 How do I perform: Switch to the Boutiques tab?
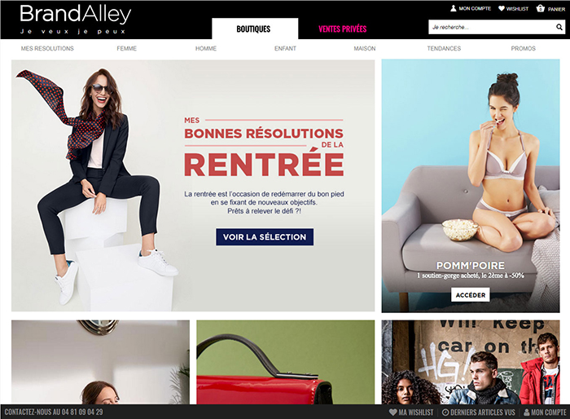tap(255, 29)
